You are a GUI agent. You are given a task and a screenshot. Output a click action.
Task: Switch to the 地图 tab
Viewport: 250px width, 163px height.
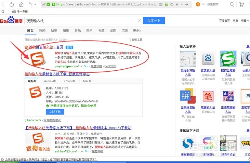point(113,30)
